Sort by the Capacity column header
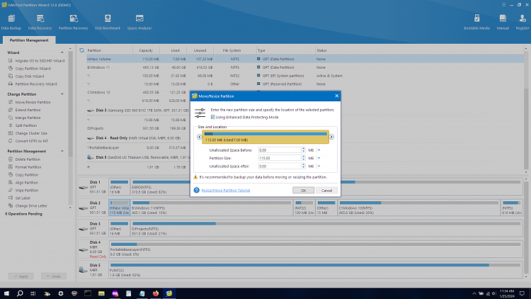531x299 pixels. pos(146,50)
